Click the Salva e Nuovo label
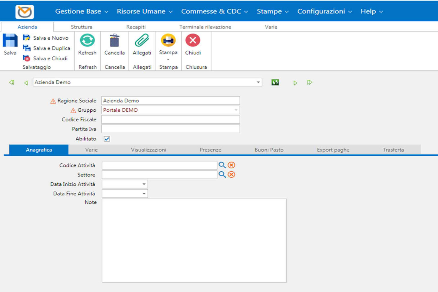Screen dimensions: 438x292 pos(51,38)
